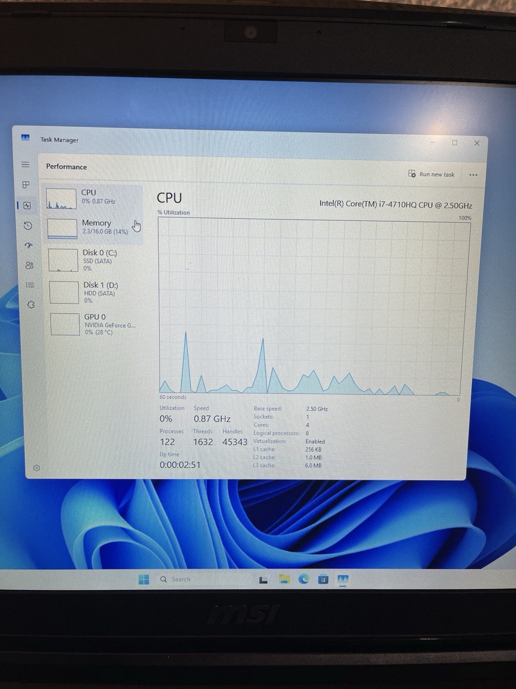Click the L3 cache 6.0 MB value
Screen dimensions: 516x689
[313, 466]
